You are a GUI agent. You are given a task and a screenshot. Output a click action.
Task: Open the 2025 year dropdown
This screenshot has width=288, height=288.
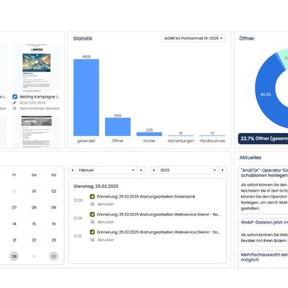tap(188, 170)
